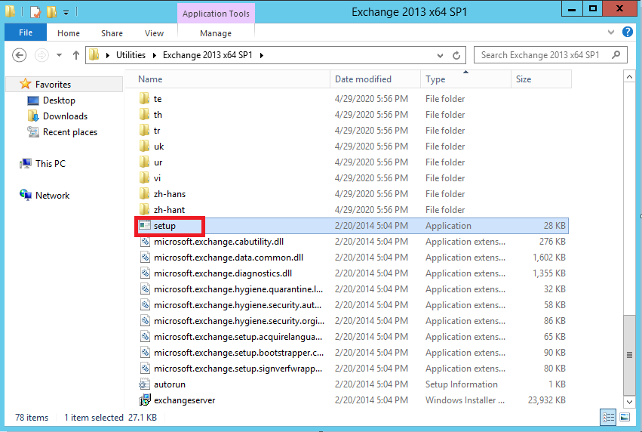
Task: Sort by Date modified column header
Action: (x=376, y=79)
